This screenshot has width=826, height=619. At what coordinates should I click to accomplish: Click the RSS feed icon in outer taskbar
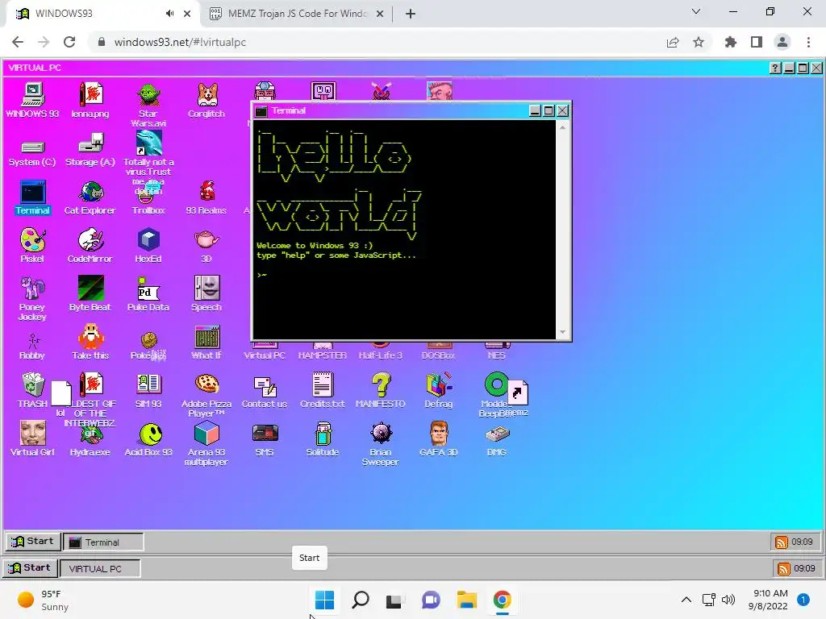784,568
